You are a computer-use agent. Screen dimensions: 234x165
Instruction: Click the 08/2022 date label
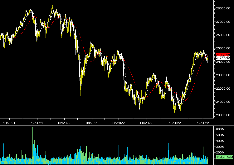[x=146, y=123]
